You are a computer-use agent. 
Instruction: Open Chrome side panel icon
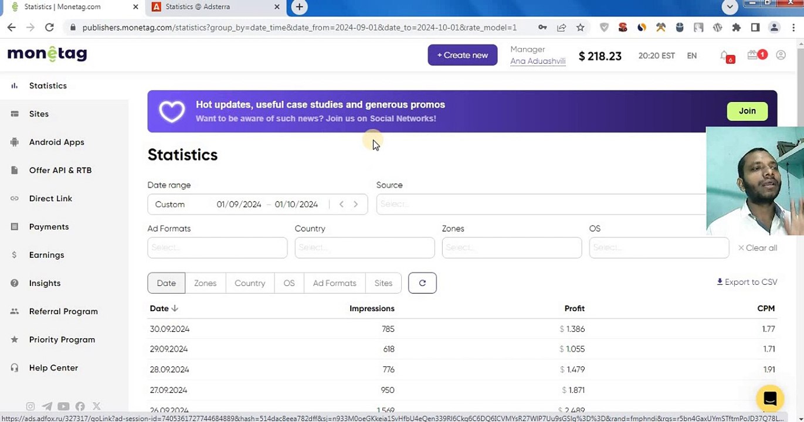755,28
